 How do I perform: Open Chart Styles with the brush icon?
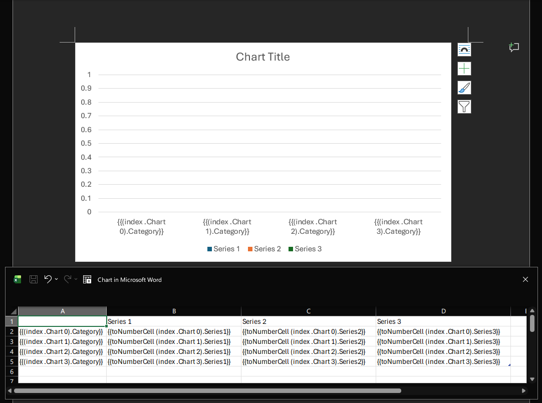click(x=464, y=87)
